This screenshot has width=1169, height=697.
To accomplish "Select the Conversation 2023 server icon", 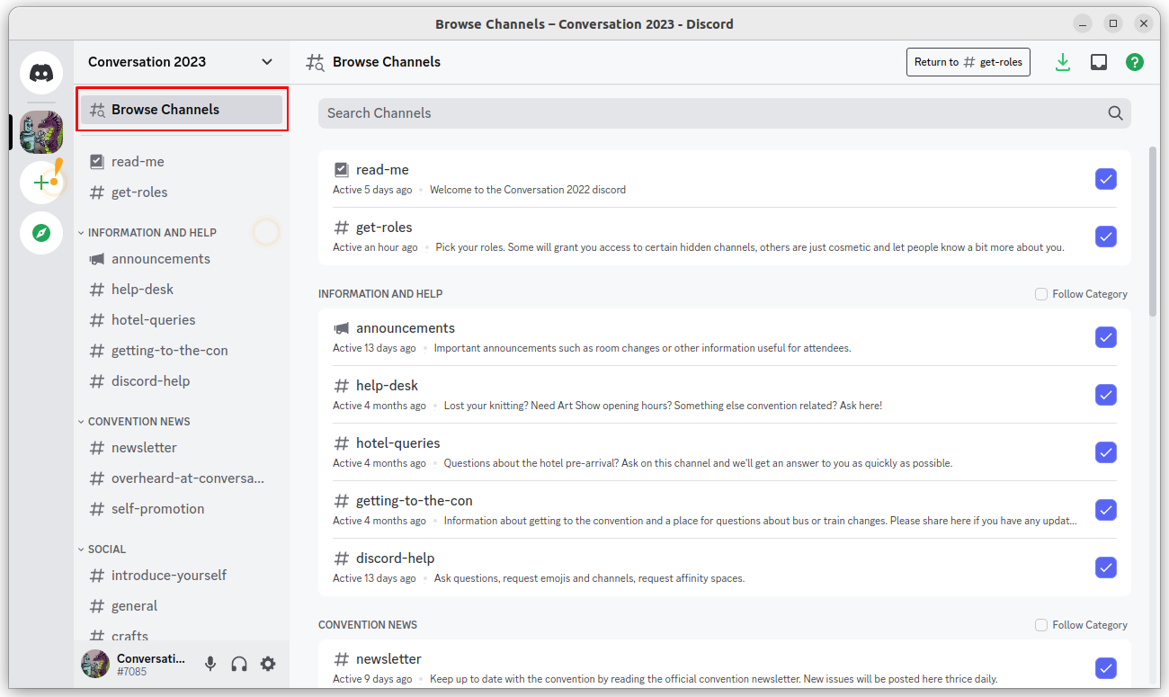I will pos(41,132).
